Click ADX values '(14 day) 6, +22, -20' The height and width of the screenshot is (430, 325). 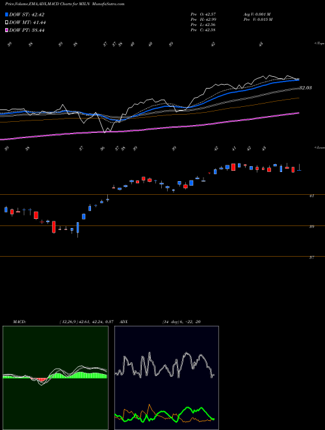tap(181, 322)
